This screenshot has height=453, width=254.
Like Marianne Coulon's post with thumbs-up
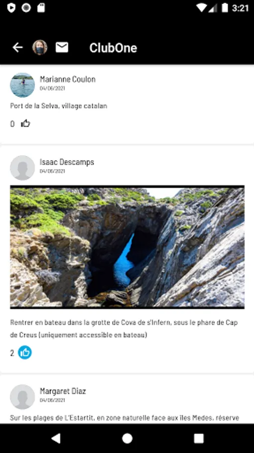coord(26,123)
